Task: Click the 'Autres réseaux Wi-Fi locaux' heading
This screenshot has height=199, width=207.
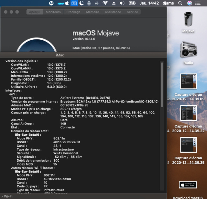Action: (x=33, y=168)
